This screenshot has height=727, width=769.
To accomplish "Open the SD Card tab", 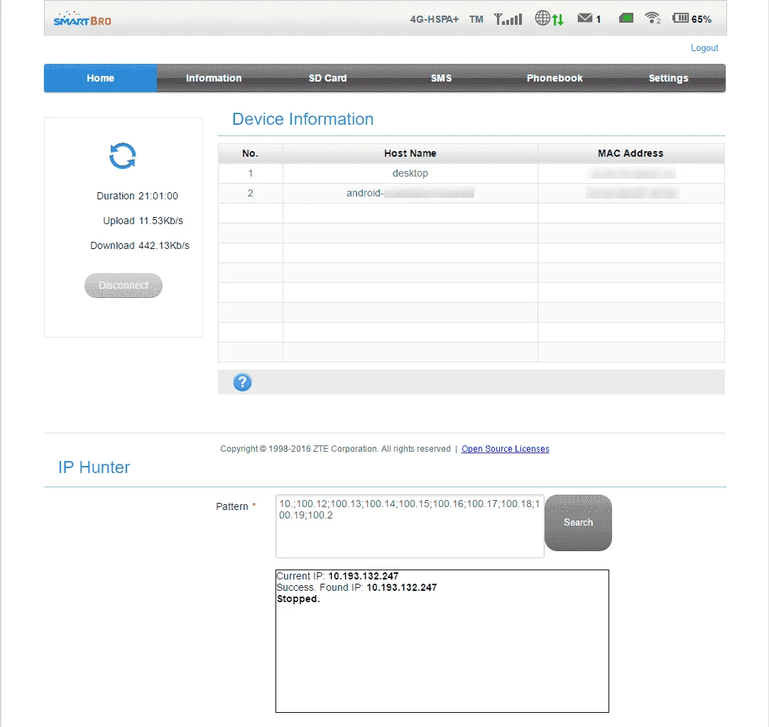I will coord(327,78).
